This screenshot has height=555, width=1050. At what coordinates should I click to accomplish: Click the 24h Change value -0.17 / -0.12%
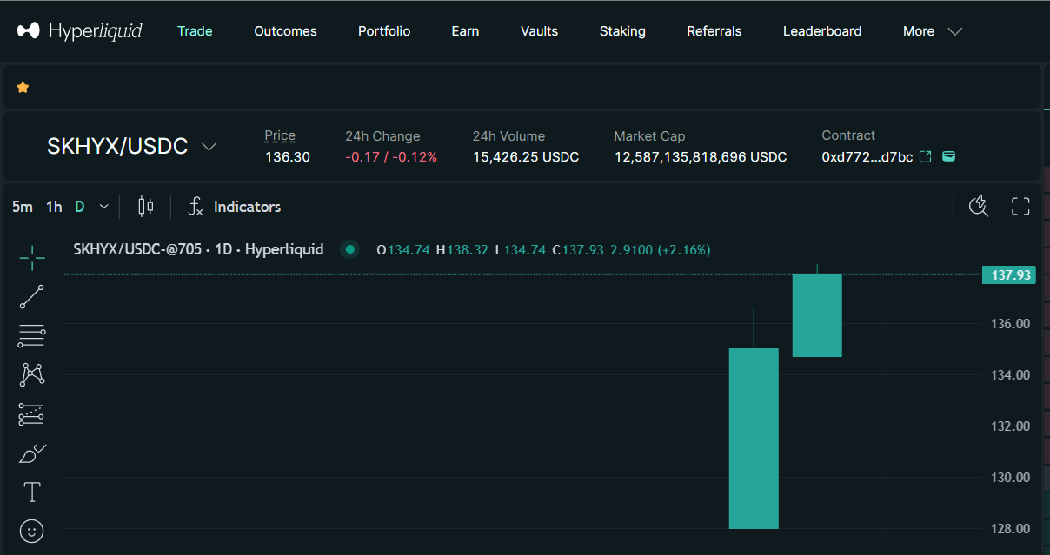[391, 157]
